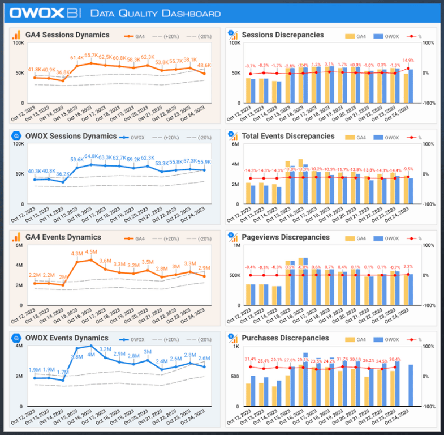Select the Data Quality Dashboard title

click(x=156, y=14)
